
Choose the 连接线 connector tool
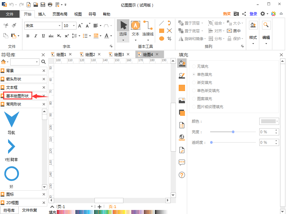148,30
